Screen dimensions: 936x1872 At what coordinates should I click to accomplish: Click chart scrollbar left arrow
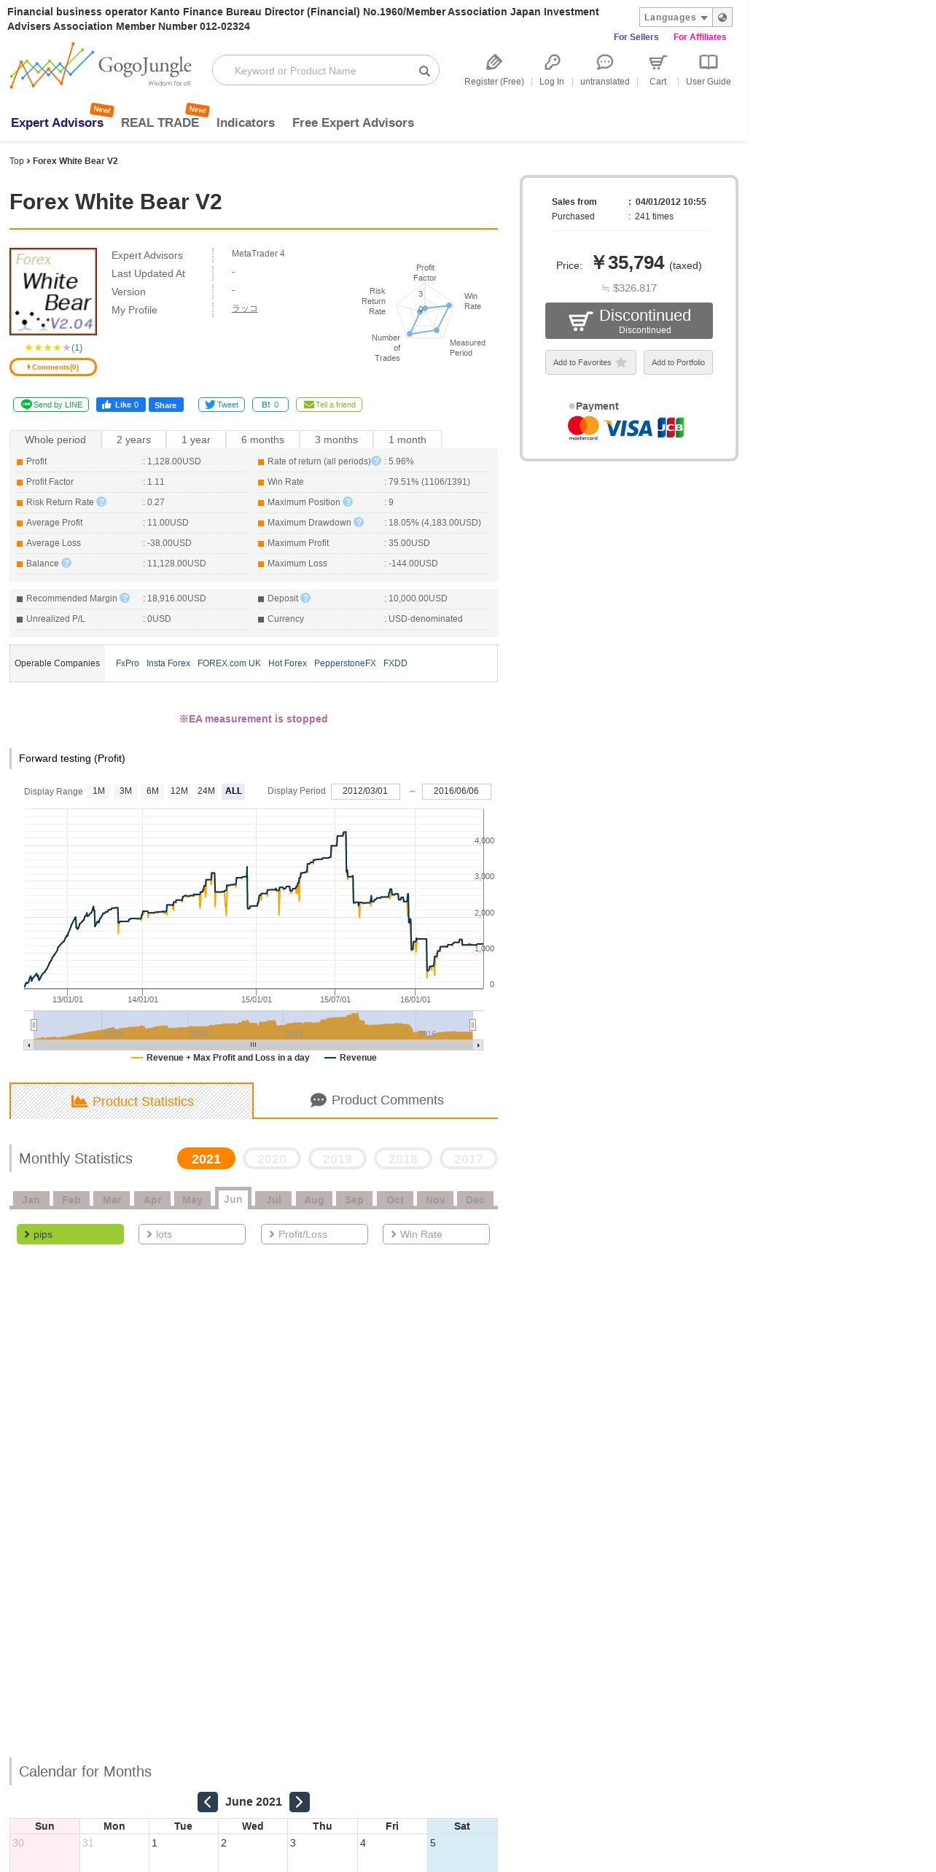point(28,1045)
